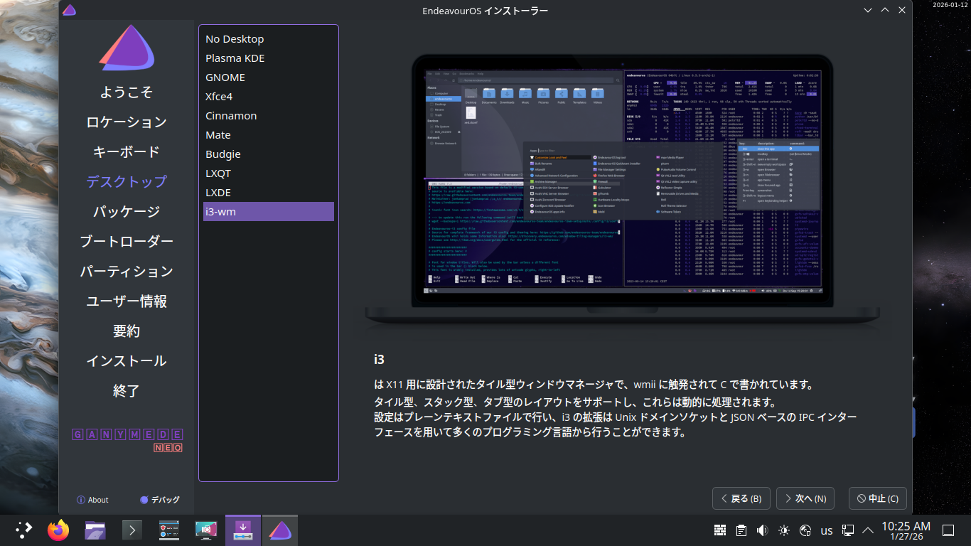This screenshot has height=546, width=971.
Task: Click the 次へ (N) next button
Action: [x=805, y=498]
